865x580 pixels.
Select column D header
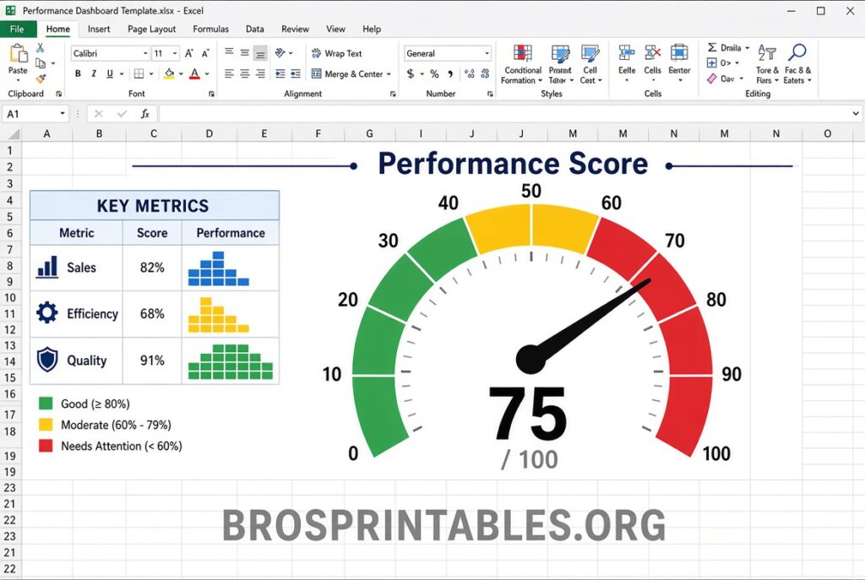(x=209, y=133)
